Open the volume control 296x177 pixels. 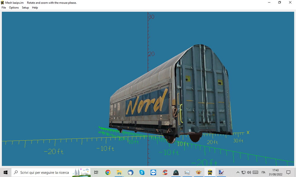(249, 172)
